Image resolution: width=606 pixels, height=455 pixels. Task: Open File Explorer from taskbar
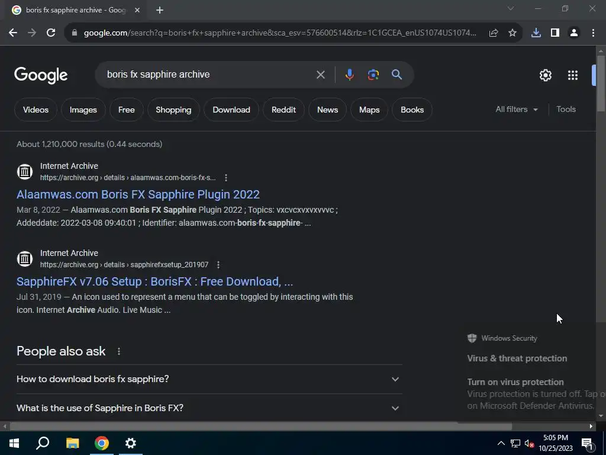(x=72, y=443)
